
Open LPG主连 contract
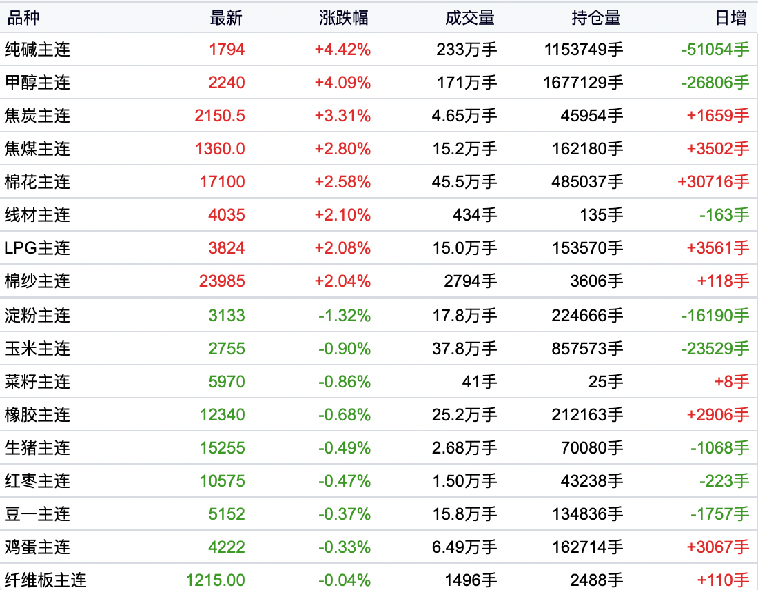coord(37,248)
